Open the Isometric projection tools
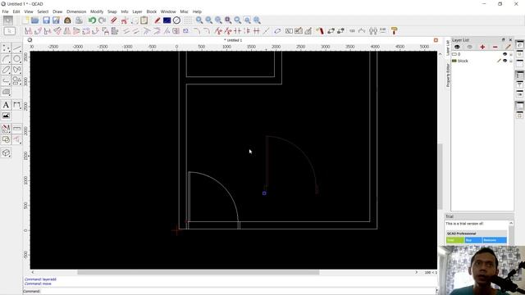The image size is (525, 295). [6, 153]
